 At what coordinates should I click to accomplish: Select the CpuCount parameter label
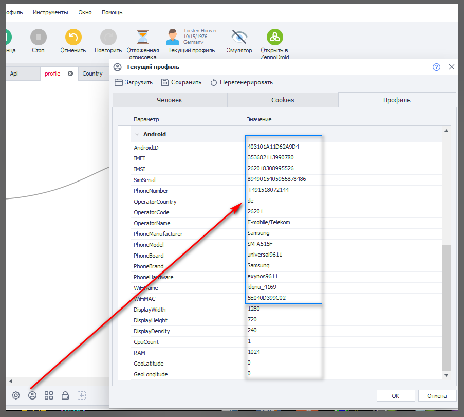[x=146, y=342]
